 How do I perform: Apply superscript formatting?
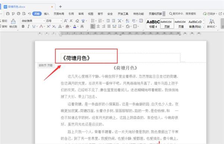coord(49,26)
